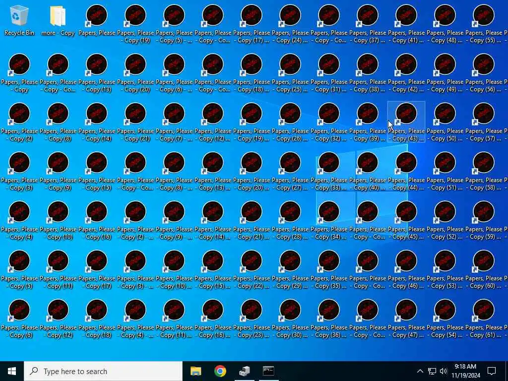The image size is (508, 381).
Task: Select the 'more - Copy' folder
Action: coord(58,20)
